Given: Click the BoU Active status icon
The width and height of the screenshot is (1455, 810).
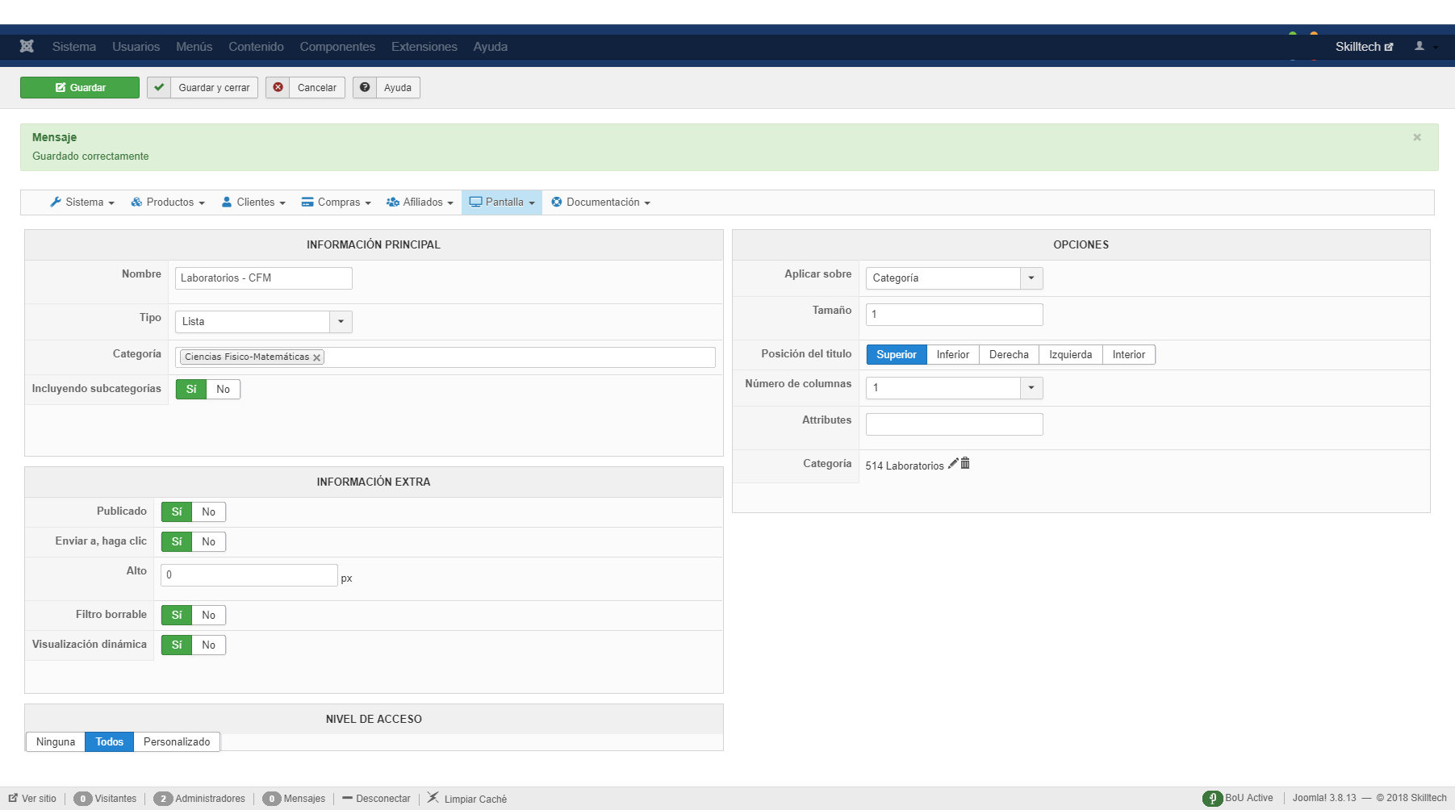Looking at the screenshot, I should 1212,798.
